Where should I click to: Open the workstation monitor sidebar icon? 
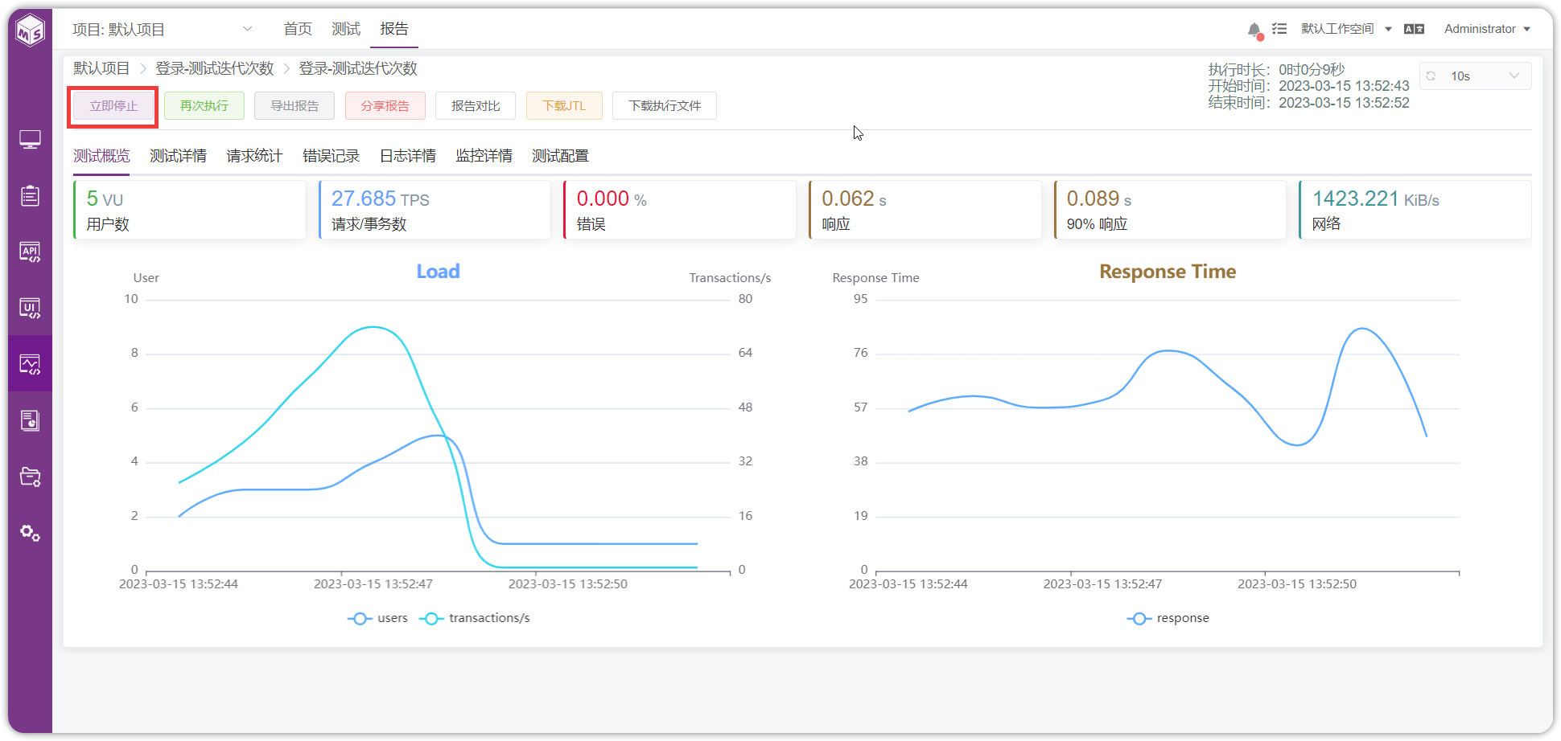[30, 140]
